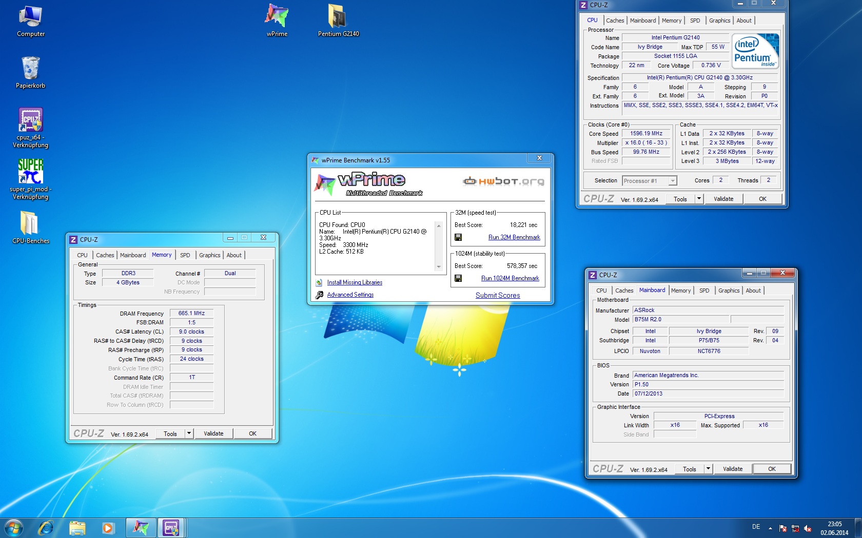Select CPU tab in the Memory CPU-Z window
862x538 pixels.
82,255
